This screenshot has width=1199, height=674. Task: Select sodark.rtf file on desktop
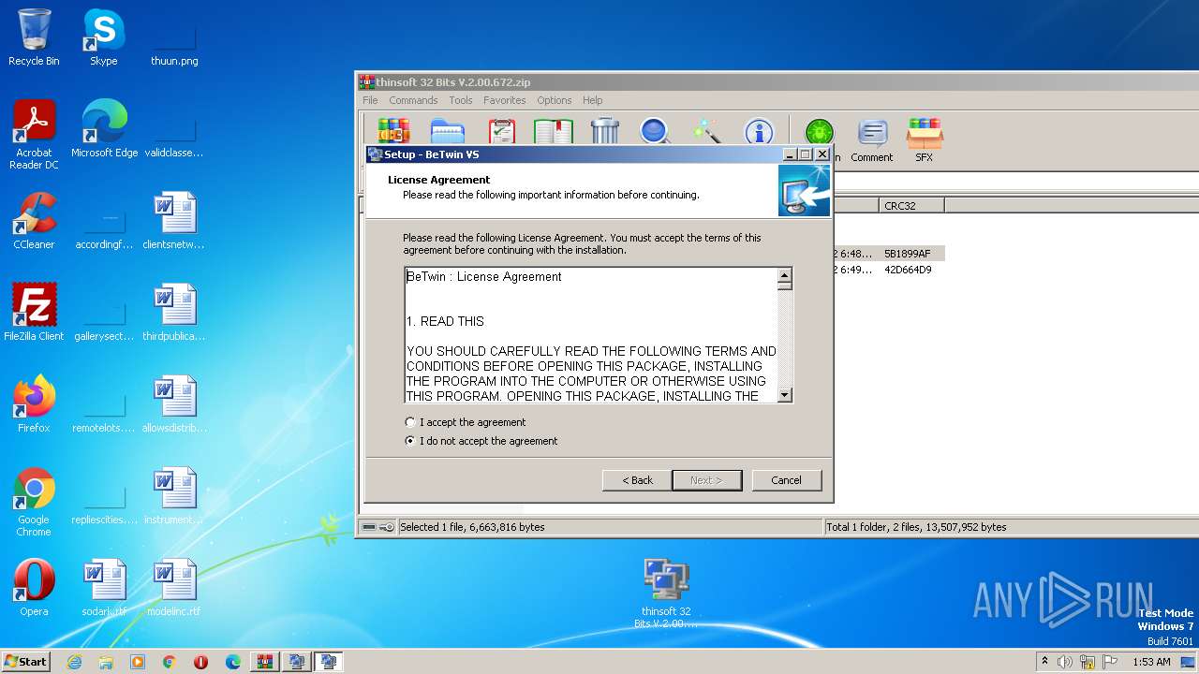[104, 588]
